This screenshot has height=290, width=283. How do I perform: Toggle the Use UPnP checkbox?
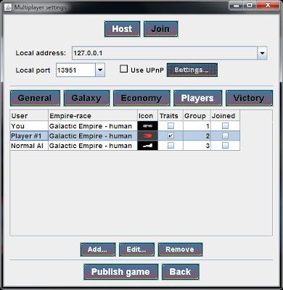[x=124, y=69]
